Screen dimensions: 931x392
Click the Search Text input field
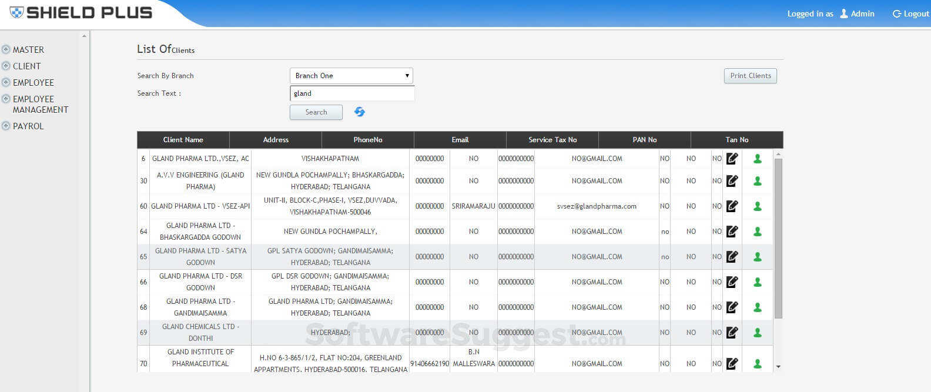click(352, 93)
